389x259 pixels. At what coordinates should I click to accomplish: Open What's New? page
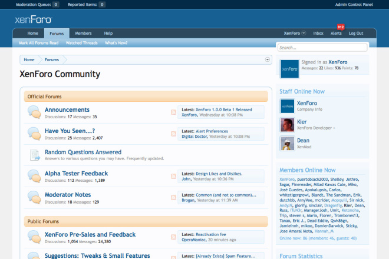(116, 43)
